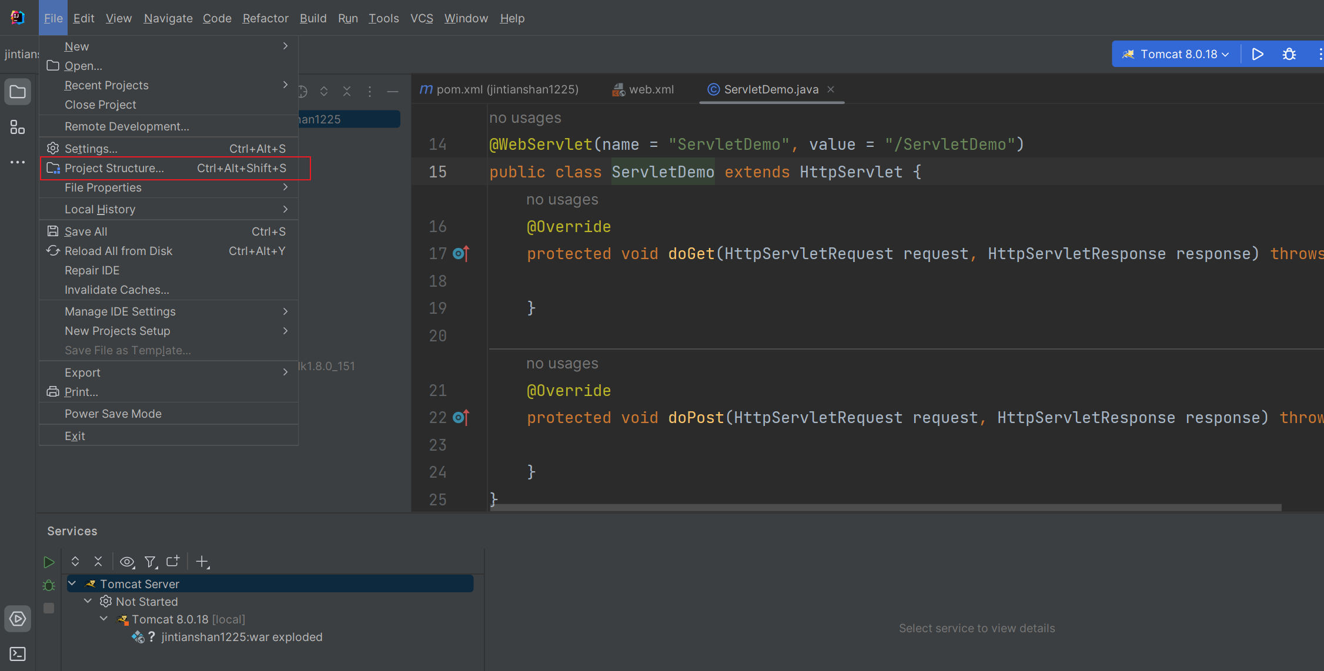Open the Structure tool window icon
The height and width of the screenshot is (671, 1324).
click(18, 127)
